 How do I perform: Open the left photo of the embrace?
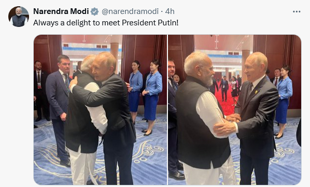100,110
